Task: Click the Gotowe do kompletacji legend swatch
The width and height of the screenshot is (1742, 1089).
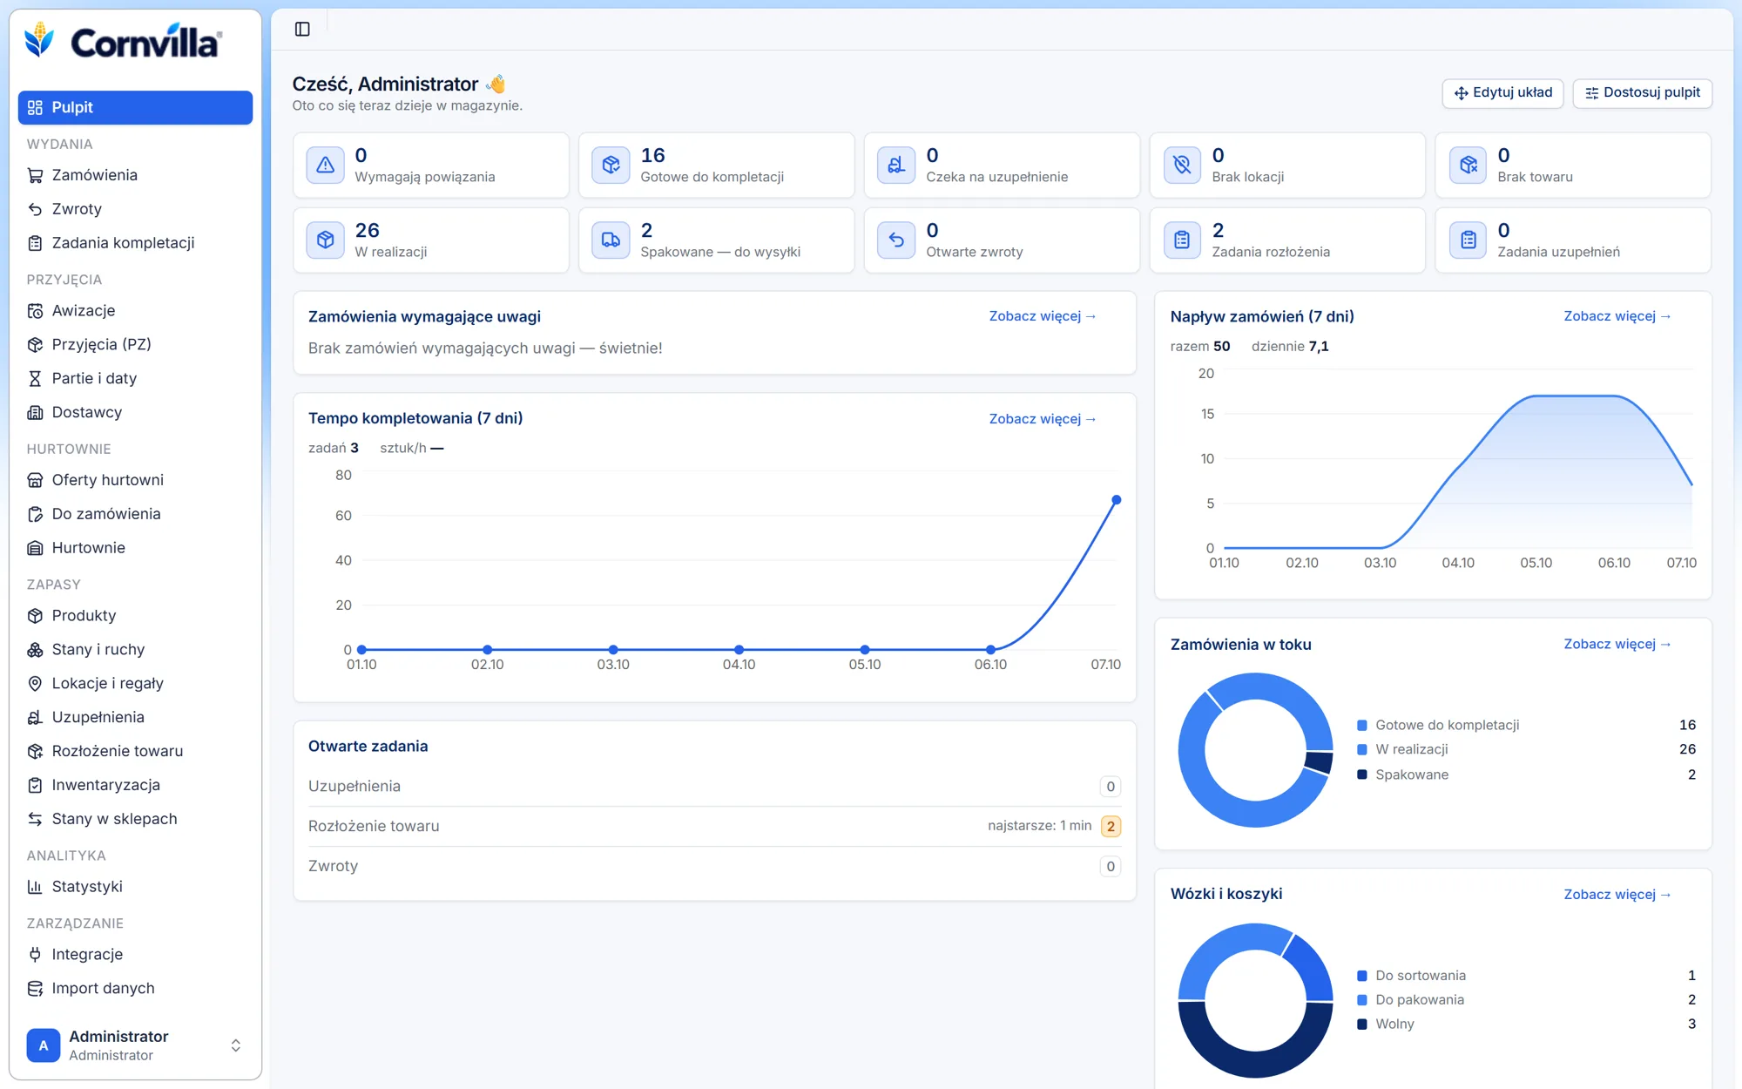Action: pyautogui.click(x=1362, y=725)
